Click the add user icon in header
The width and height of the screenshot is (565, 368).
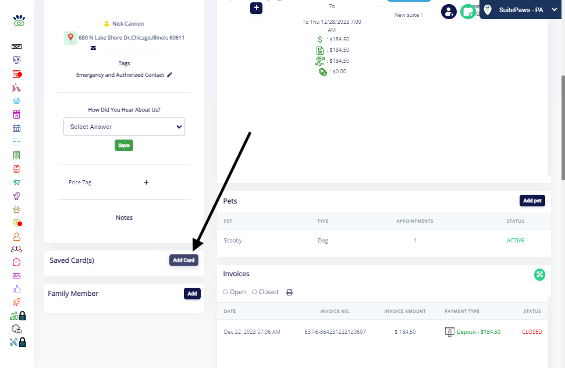[x=449, y=12]
